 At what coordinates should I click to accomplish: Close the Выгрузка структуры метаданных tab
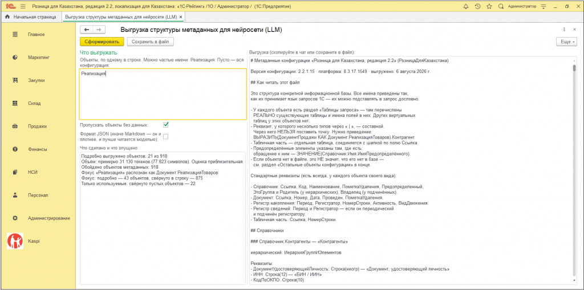pos(181,17)
